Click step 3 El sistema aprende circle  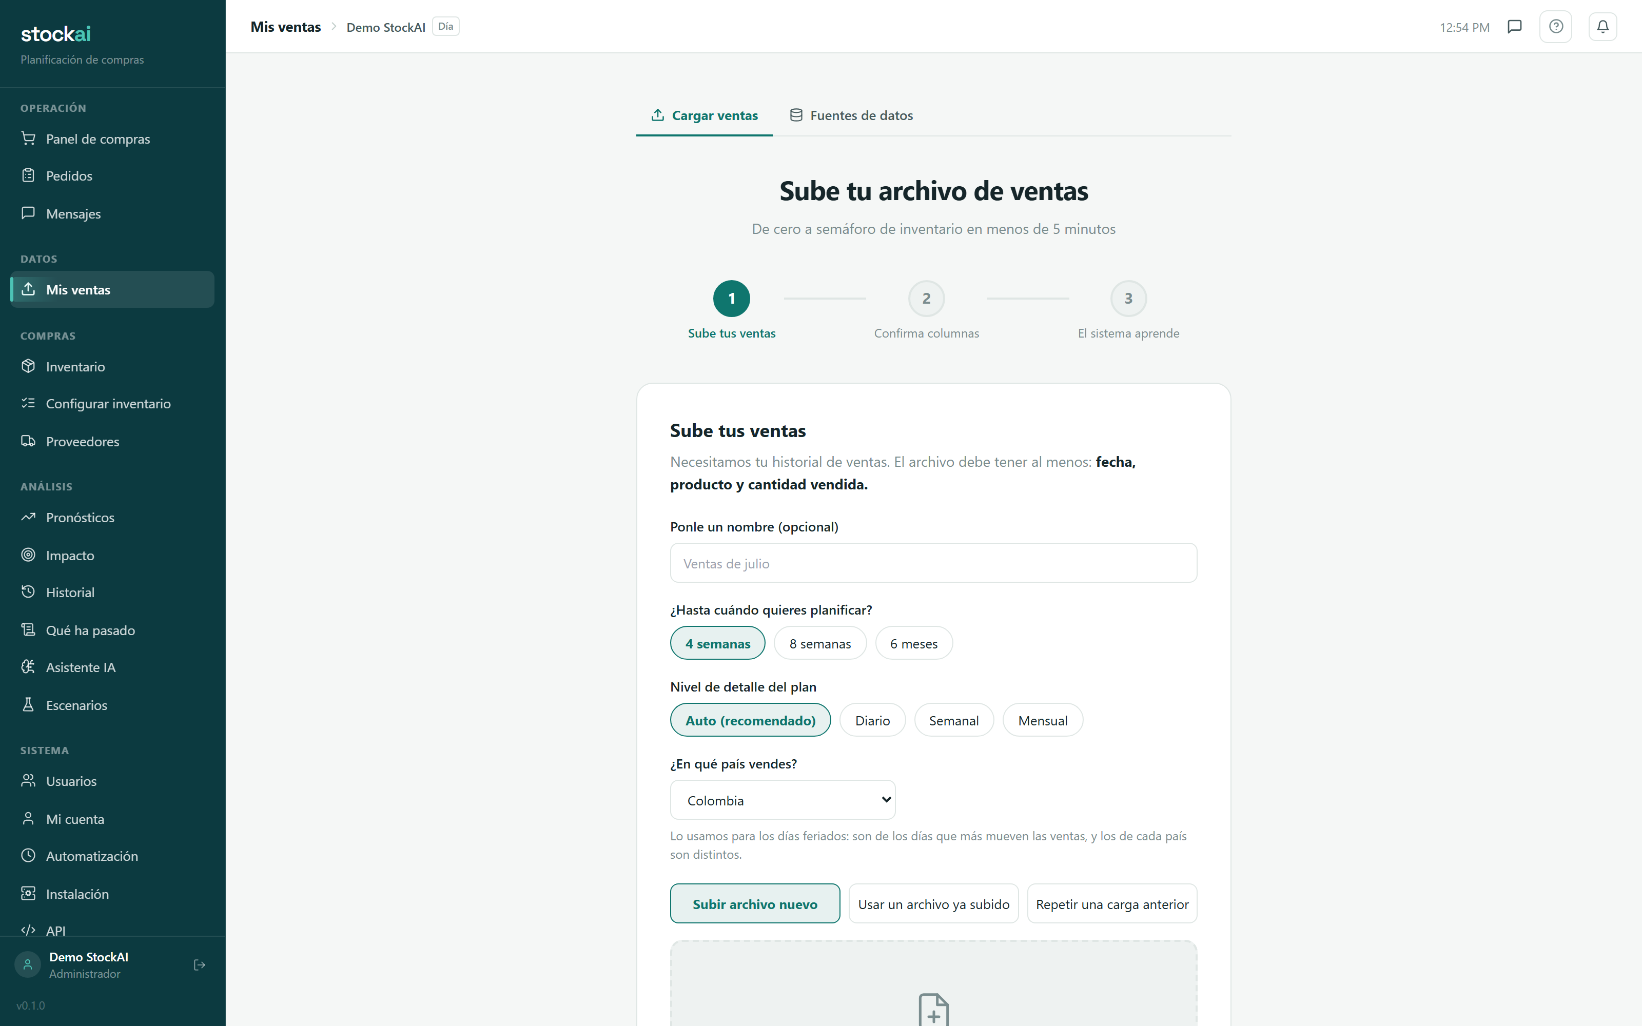(x=1128, y=299)
